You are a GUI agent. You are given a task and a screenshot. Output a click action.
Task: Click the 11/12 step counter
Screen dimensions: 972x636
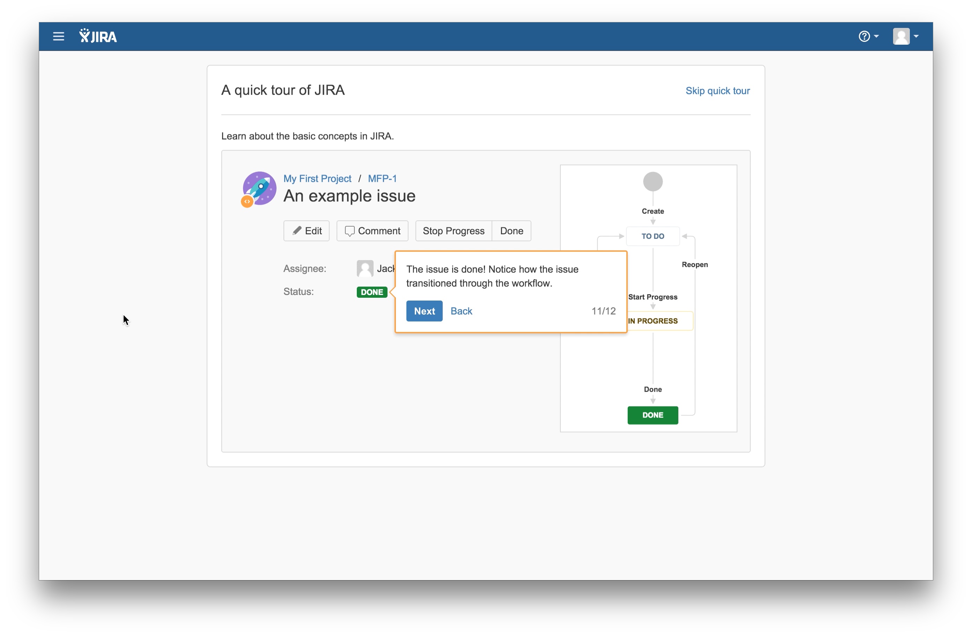click(x=603, y=311)
